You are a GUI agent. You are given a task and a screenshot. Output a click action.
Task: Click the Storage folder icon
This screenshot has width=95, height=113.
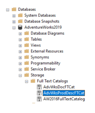click(x=27, y=75)
